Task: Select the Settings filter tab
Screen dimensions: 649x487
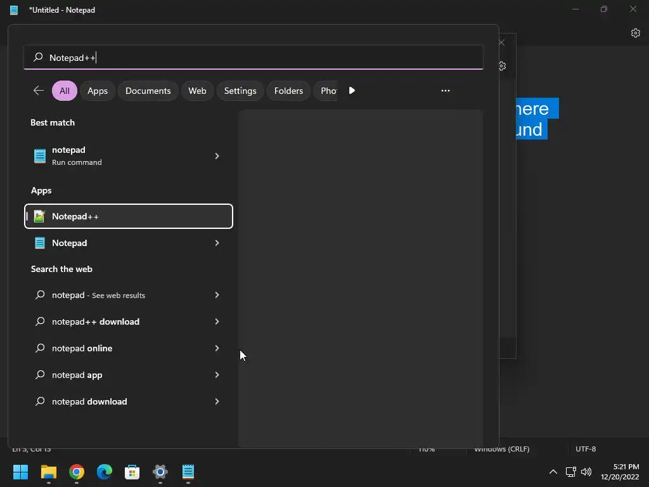Action: coord(240,91)
